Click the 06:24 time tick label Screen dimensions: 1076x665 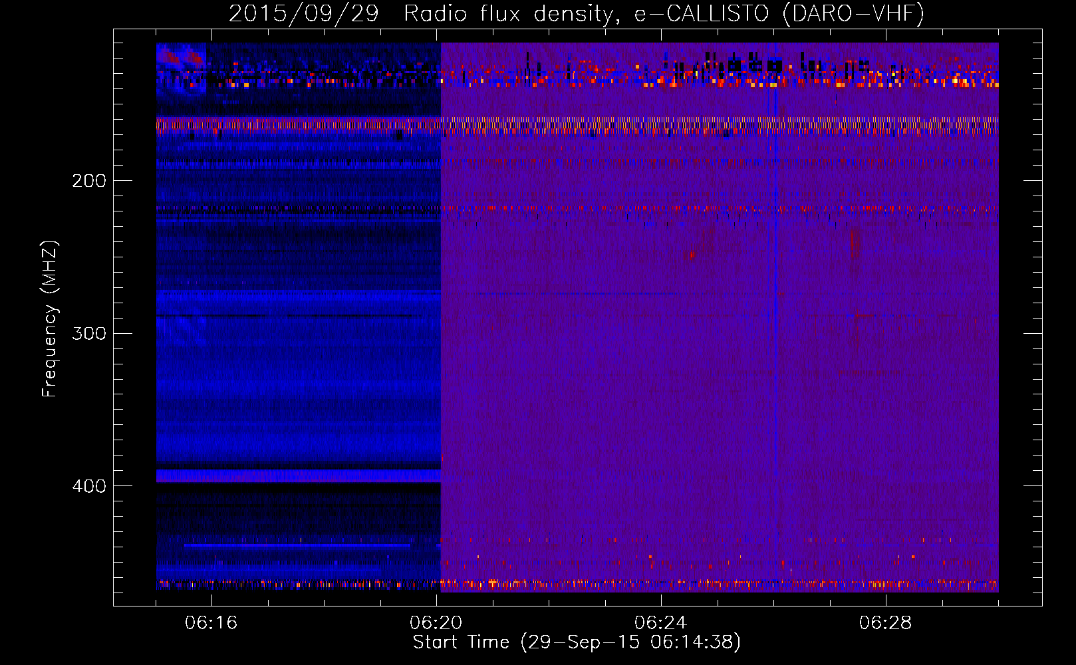[x=661, y=623]
